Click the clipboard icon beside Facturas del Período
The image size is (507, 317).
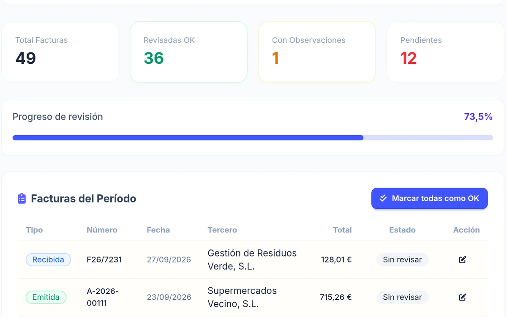22,198
